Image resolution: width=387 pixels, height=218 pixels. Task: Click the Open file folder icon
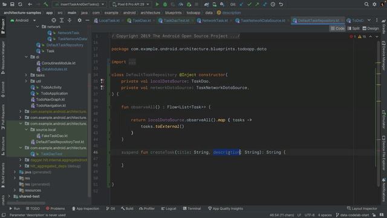click(x=4, y=4)
